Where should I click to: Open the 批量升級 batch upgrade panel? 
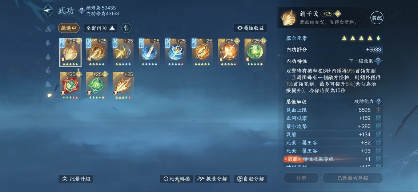[x=76, y=179]
